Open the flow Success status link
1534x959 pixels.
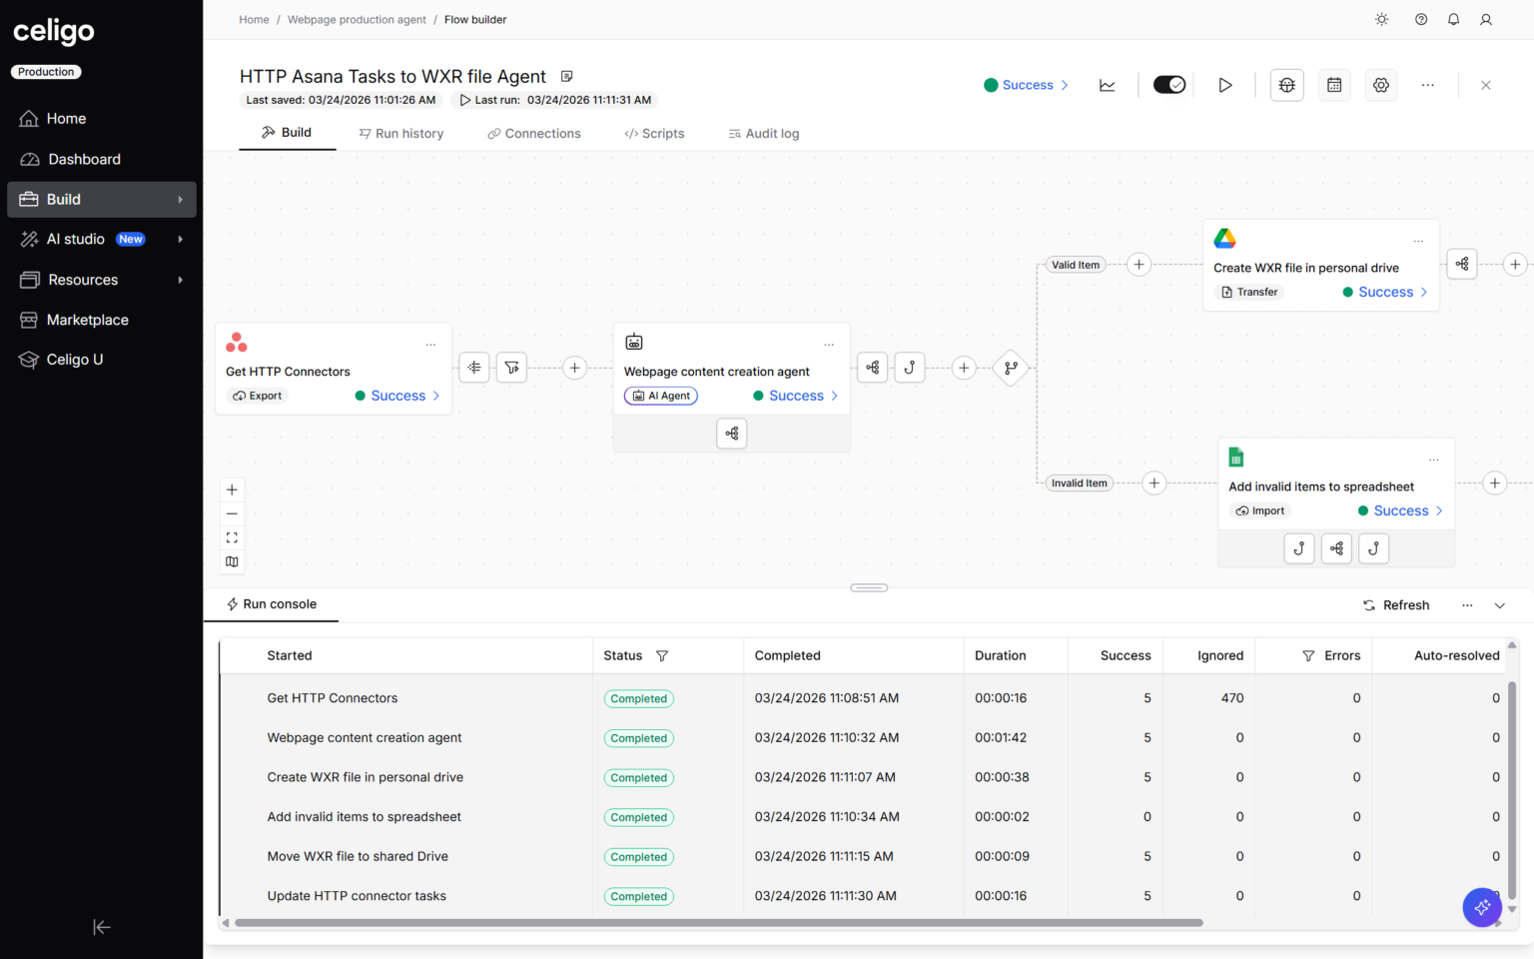[x=1027, y=85]
